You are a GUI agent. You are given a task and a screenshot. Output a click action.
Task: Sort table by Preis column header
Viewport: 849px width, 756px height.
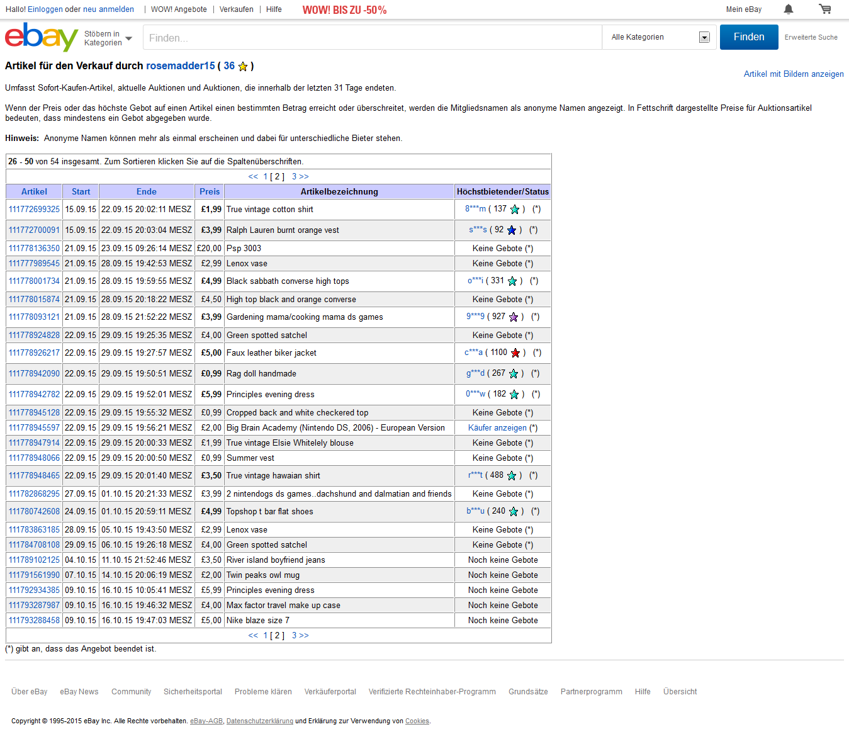[x=210, y=191]
